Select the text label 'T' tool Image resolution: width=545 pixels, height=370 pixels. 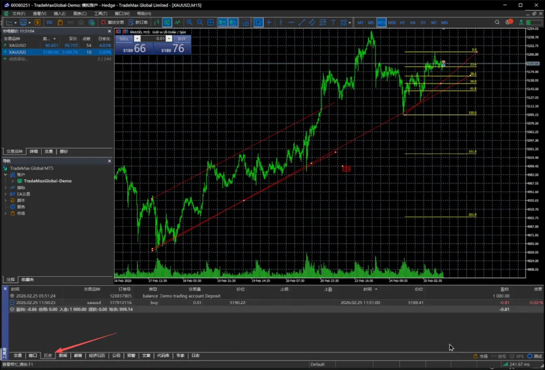coord(333,22)
